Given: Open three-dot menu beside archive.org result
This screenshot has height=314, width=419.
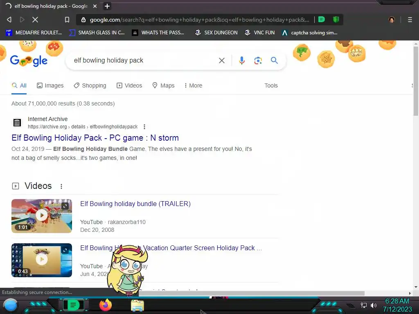Looking at the screenshot, I should [x=144, y=127].
